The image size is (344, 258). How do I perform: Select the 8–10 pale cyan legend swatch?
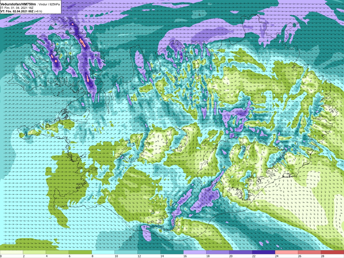click(103, 252)
